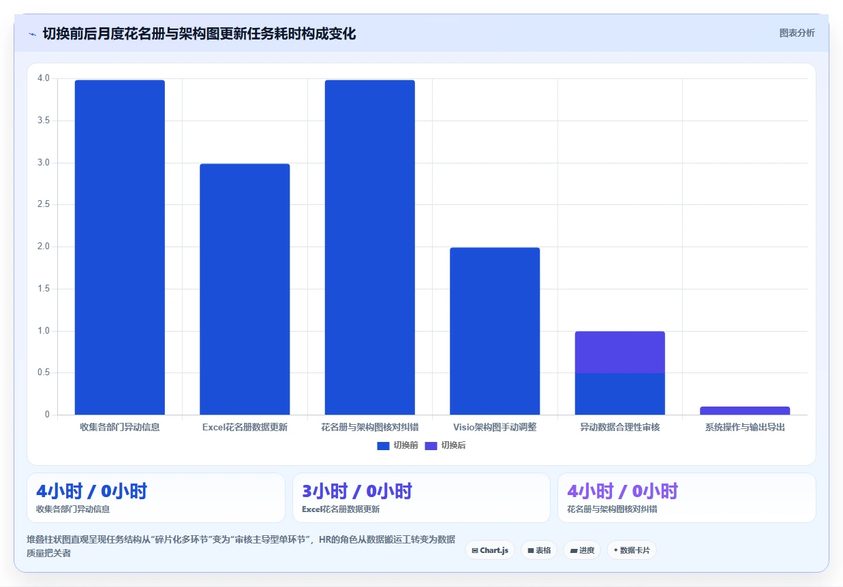Screen dimensions: 843x587
Task: Click the page title 切换前后月度花名册
Action: tap(199, 33)
